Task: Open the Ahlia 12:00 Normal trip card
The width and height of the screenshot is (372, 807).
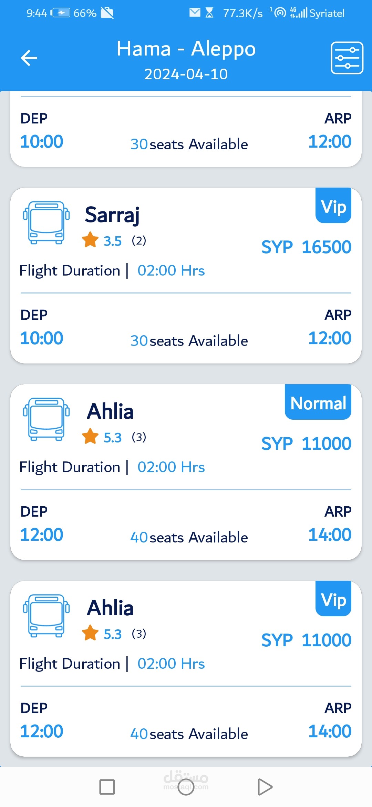Action: 186,472
